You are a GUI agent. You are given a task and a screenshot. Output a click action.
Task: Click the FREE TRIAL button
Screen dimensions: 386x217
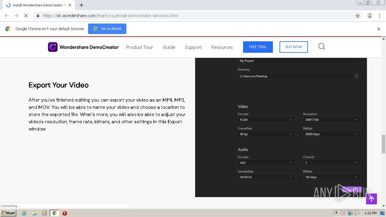point(258,47)
